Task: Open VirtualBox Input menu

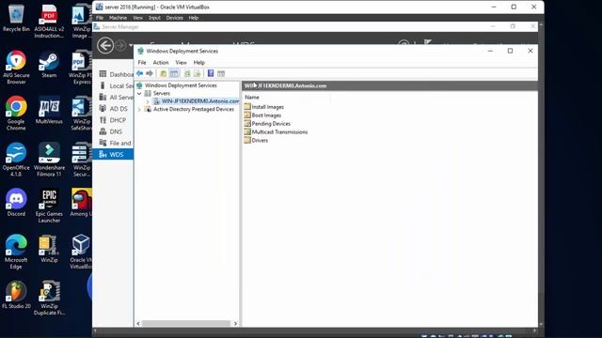Action: click(x=154, y=18)
